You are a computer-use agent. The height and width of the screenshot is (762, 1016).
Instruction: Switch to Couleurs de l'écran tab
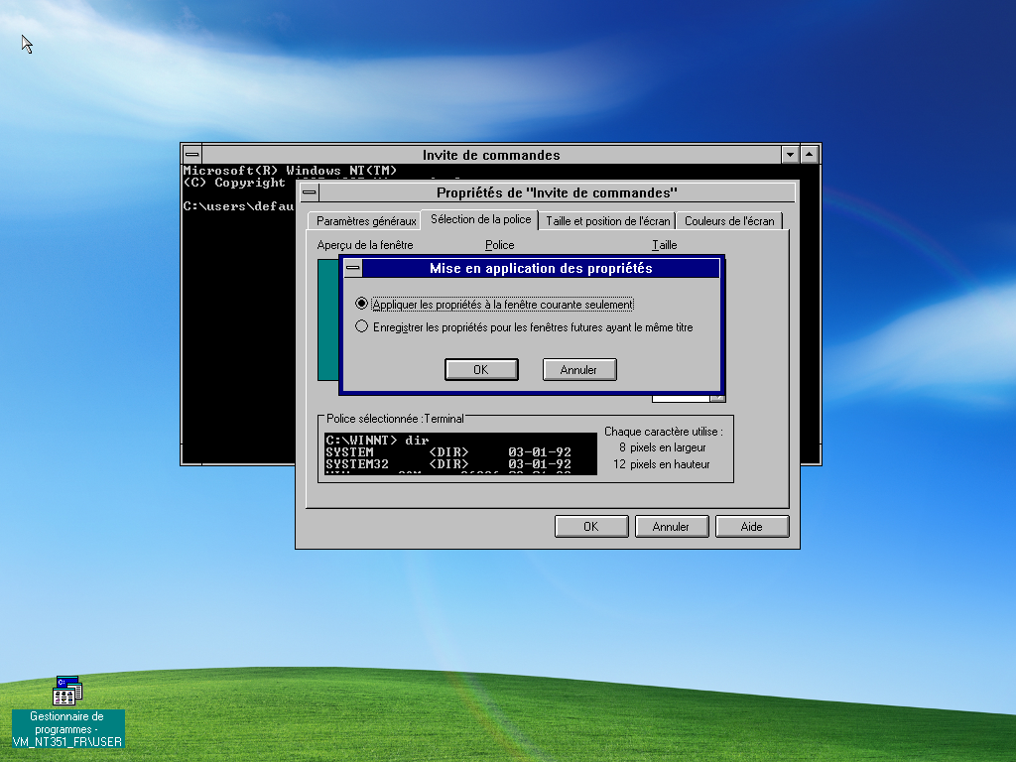(729, 221)
